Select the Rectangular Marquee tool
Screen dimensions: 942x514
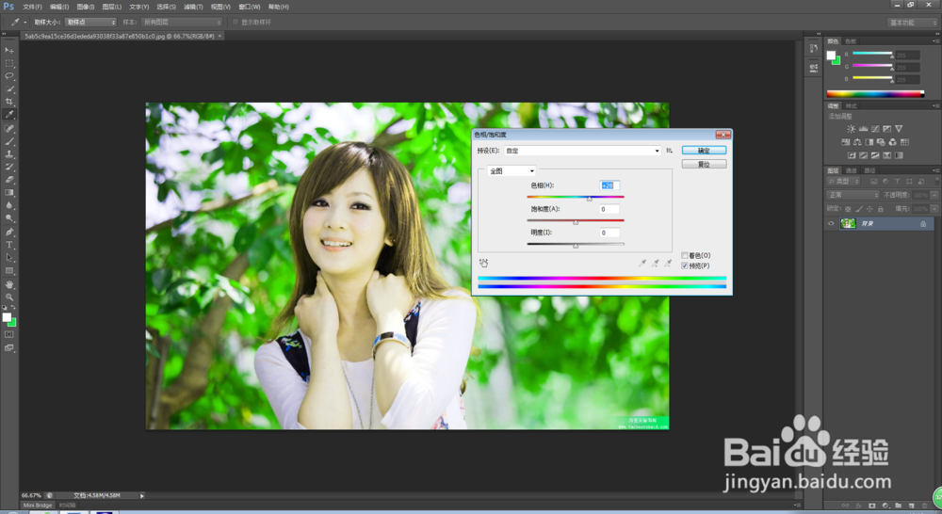tap(9, 63)
